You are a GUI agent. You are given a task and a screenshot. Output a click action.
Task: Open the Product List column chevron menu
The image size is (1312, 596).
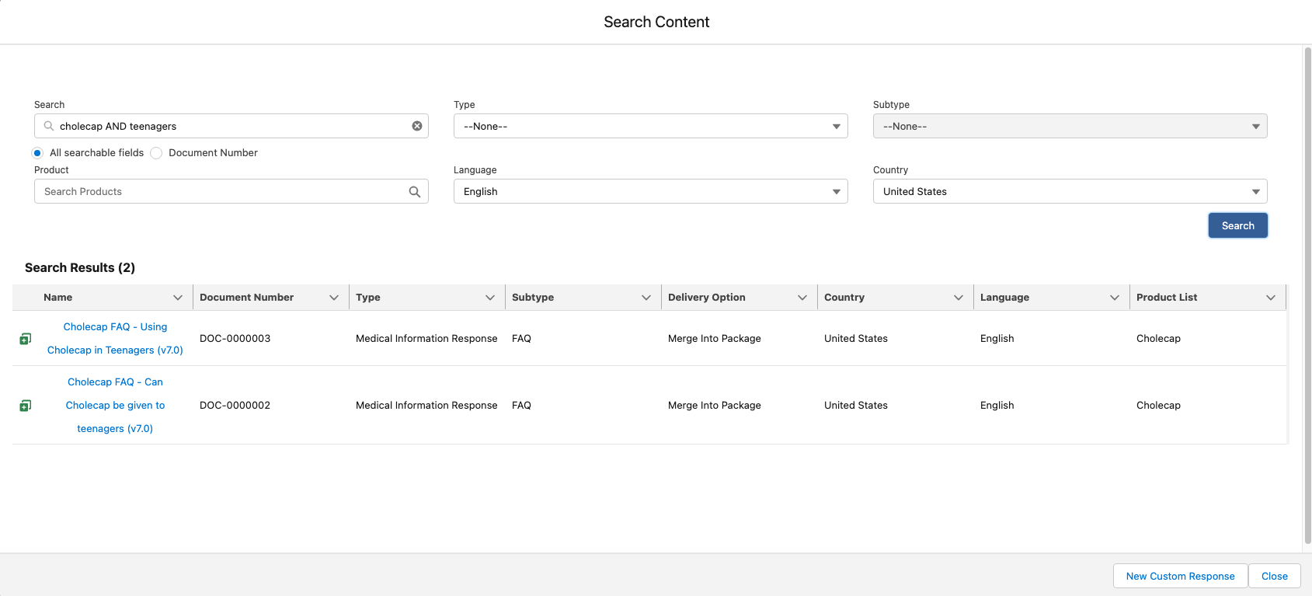click(1271, 298)
